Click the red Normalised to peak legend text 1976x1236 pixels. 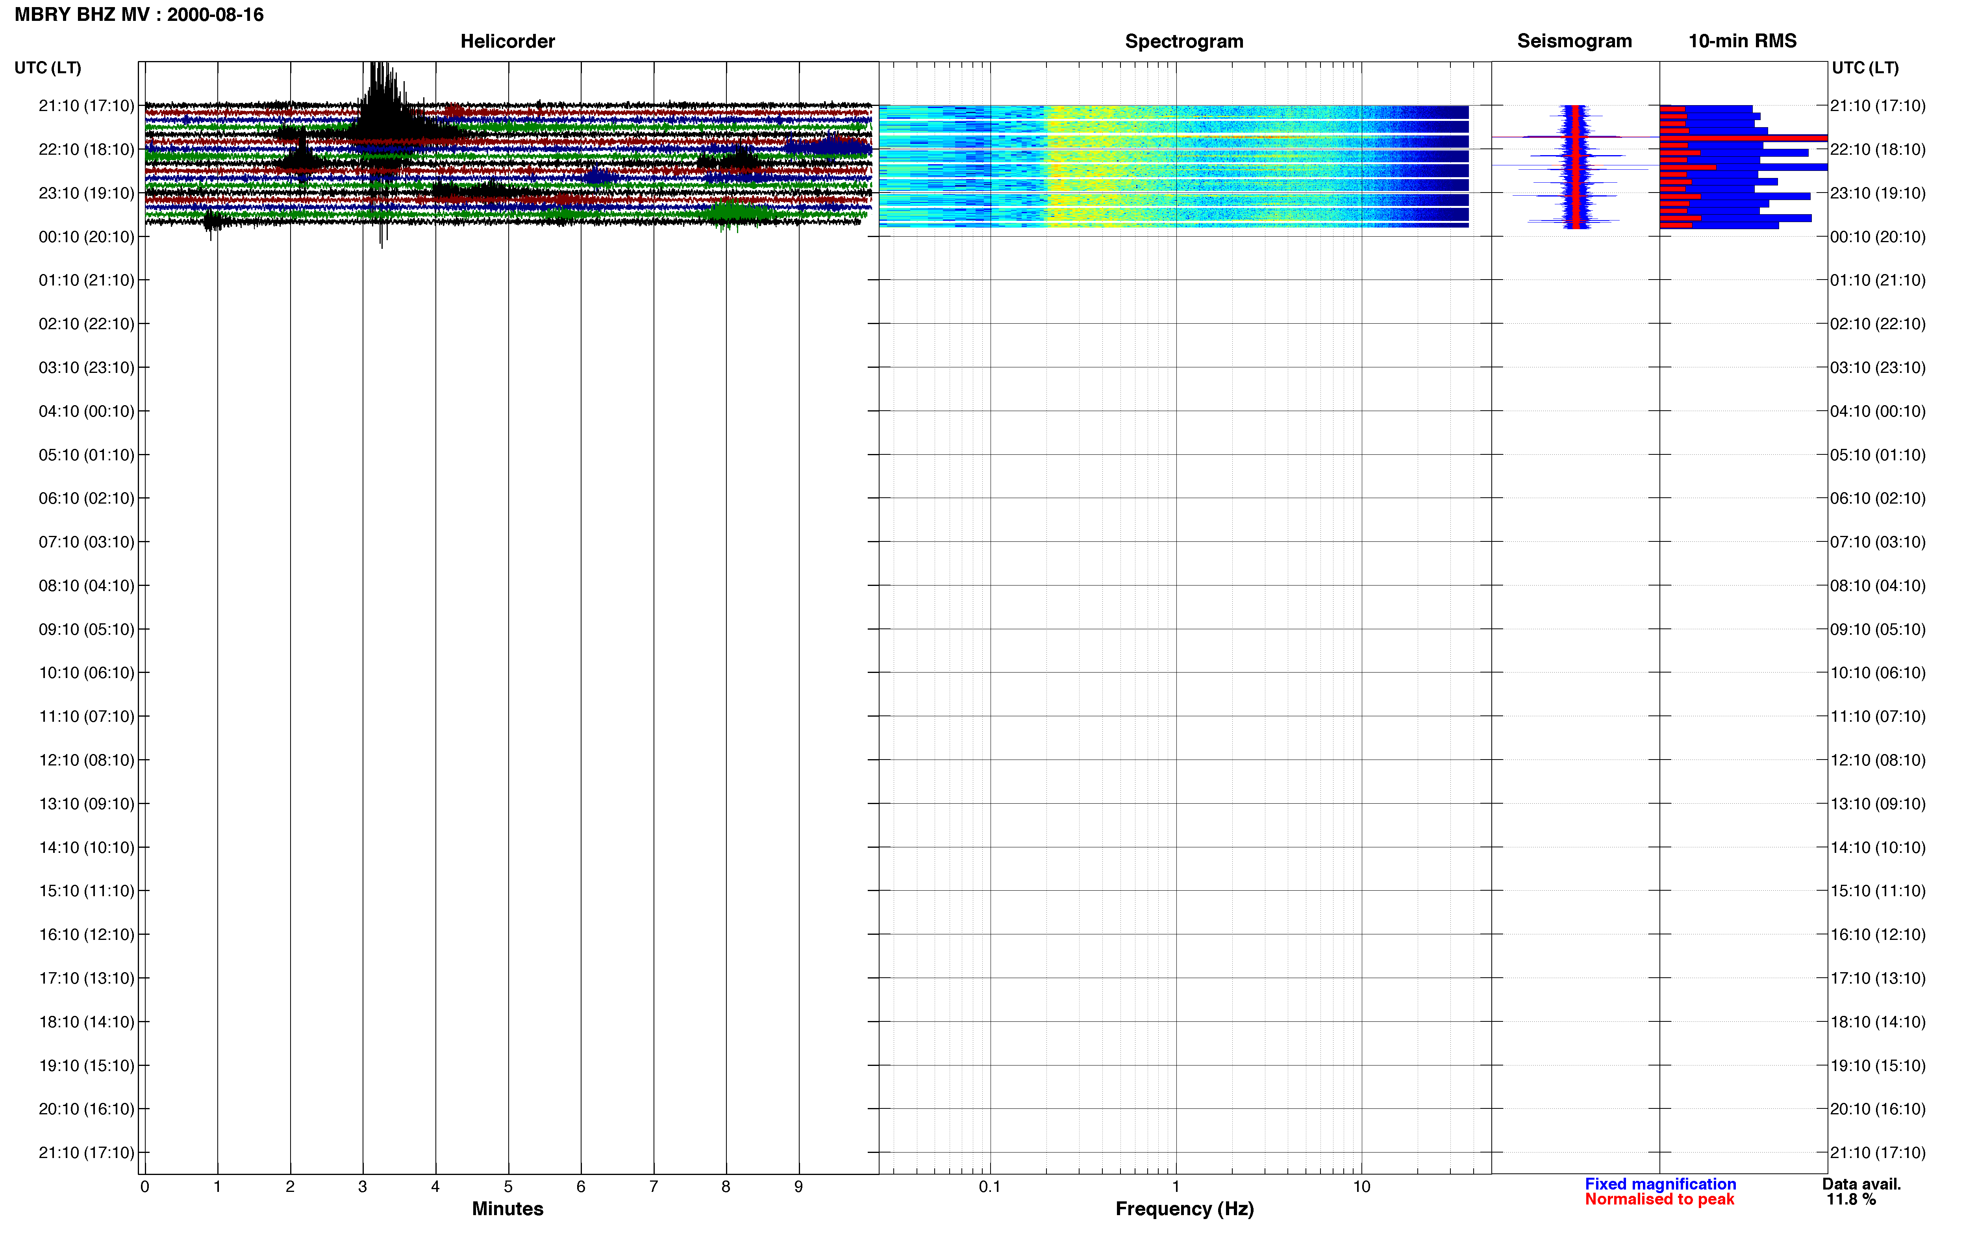click(1660, 1199)
